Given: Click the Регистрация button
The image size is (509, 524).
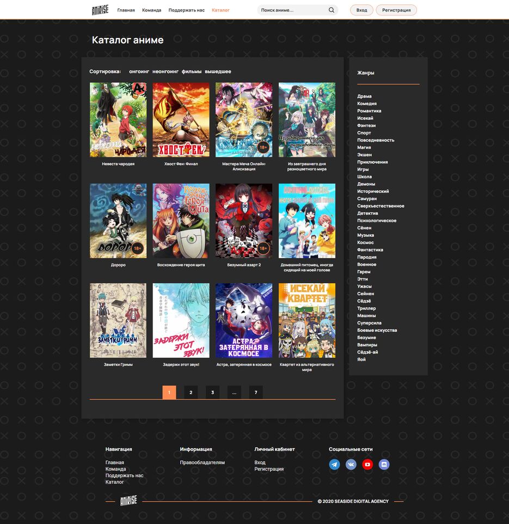Looking at the screenshot, I should [x=396, y=10].
